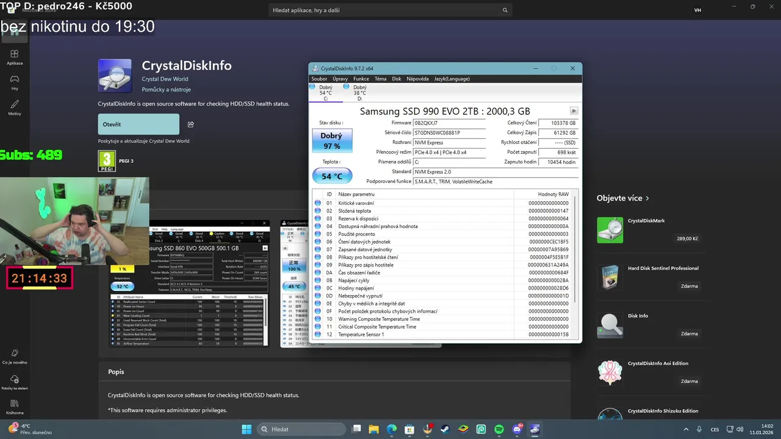
Task: Select Nebezpečné vypnutí attribute row
Action: pos(443,296)
